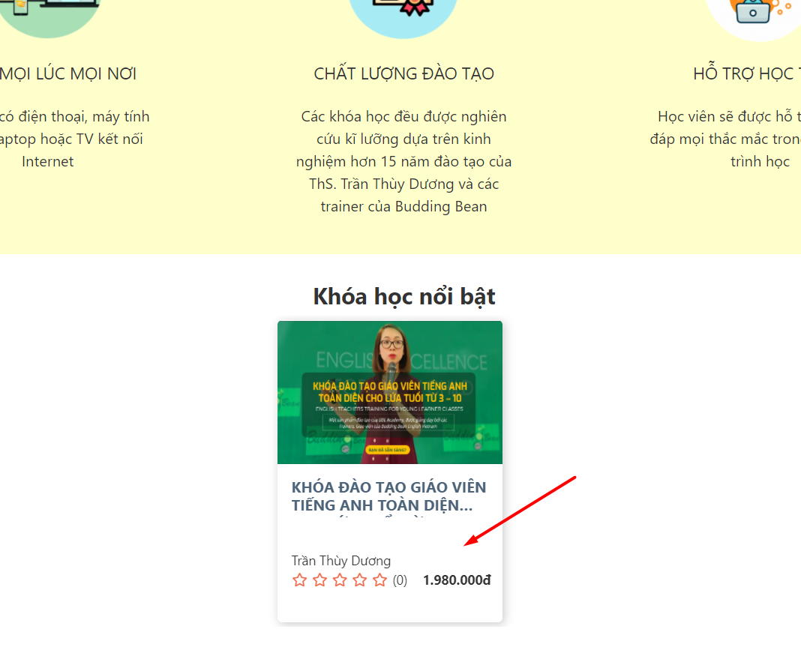
Task: Click instructor name Trần Thùy Dương
Action: point(341,561)
